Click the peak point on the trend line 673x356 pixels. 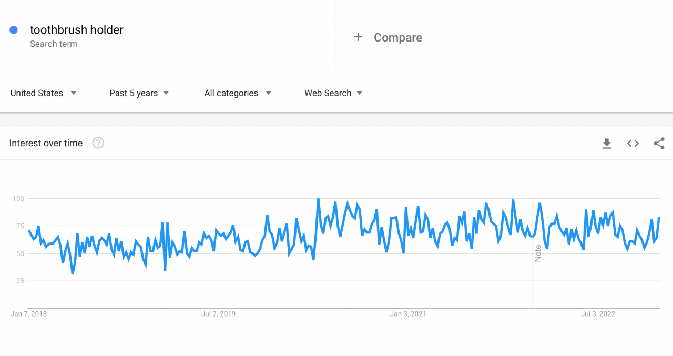click(x=319, y=199)
